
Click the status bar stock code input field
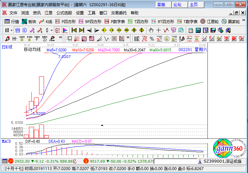[x=176, y=161]
